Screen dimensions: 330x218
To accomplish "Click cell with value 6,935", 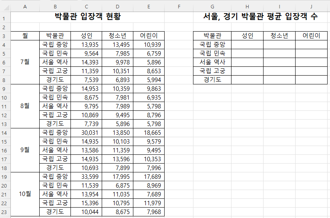I will [149, 97].
